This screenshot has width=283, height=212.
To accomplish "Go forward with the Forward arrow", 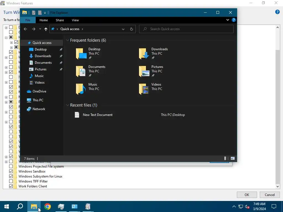I will pyautogui.click(x=33, y=29).
